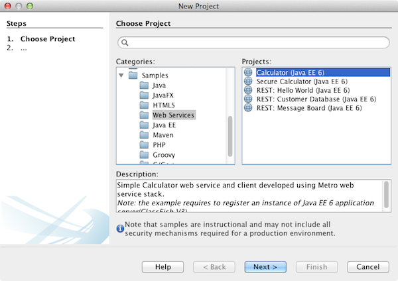Click the globe icon beside REST: Hello World

click(248, 90)
